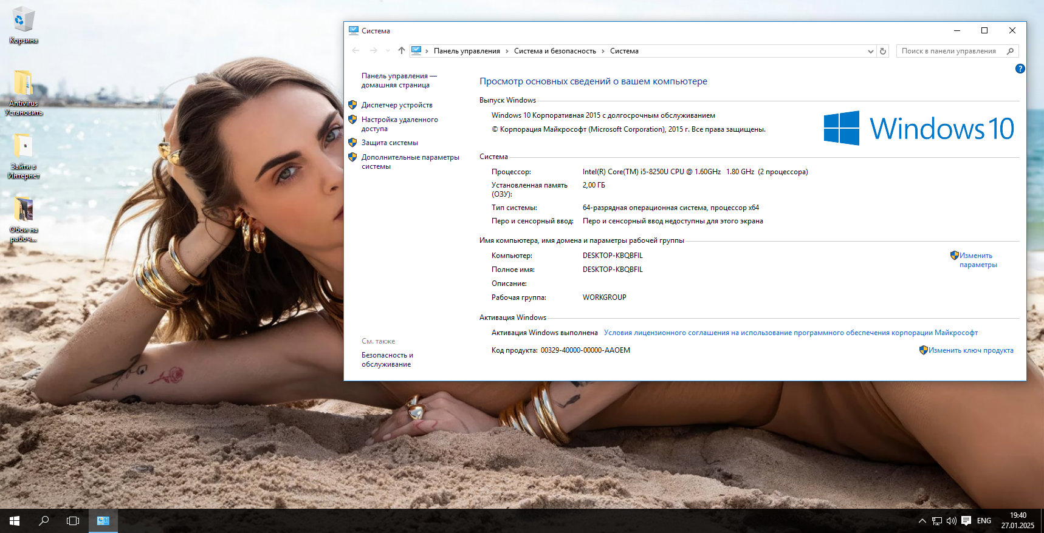Click the computer icon in the address bar
The image size is (1044, 533).
coord(416,50)
